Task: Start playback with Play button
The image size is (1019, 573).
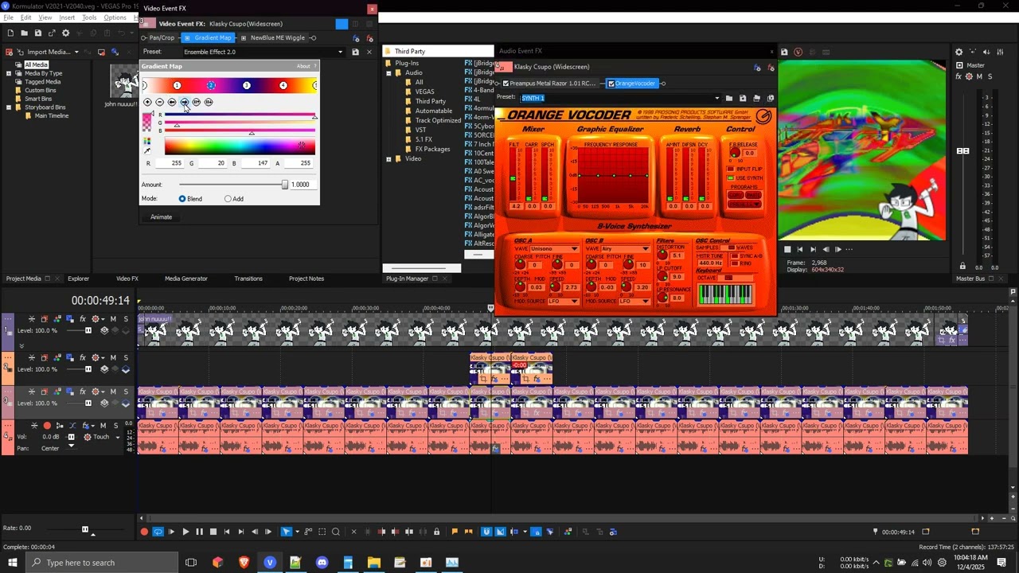Action: click(185, 532)
